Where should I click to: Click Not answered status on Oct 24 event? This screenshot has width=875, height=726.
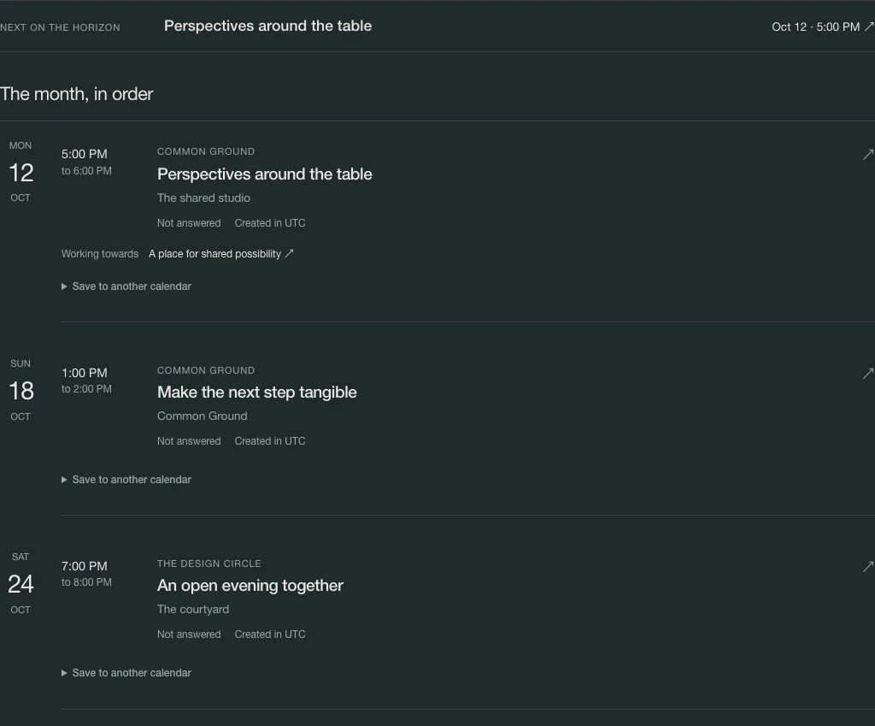pyautogui.click(x=189, y=634)
